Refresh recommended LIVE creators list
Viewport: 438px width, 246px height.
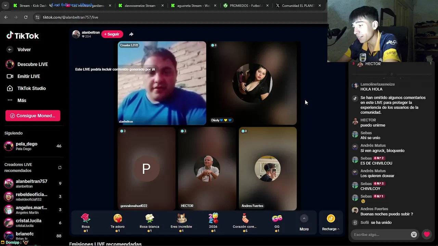(60, 167)
